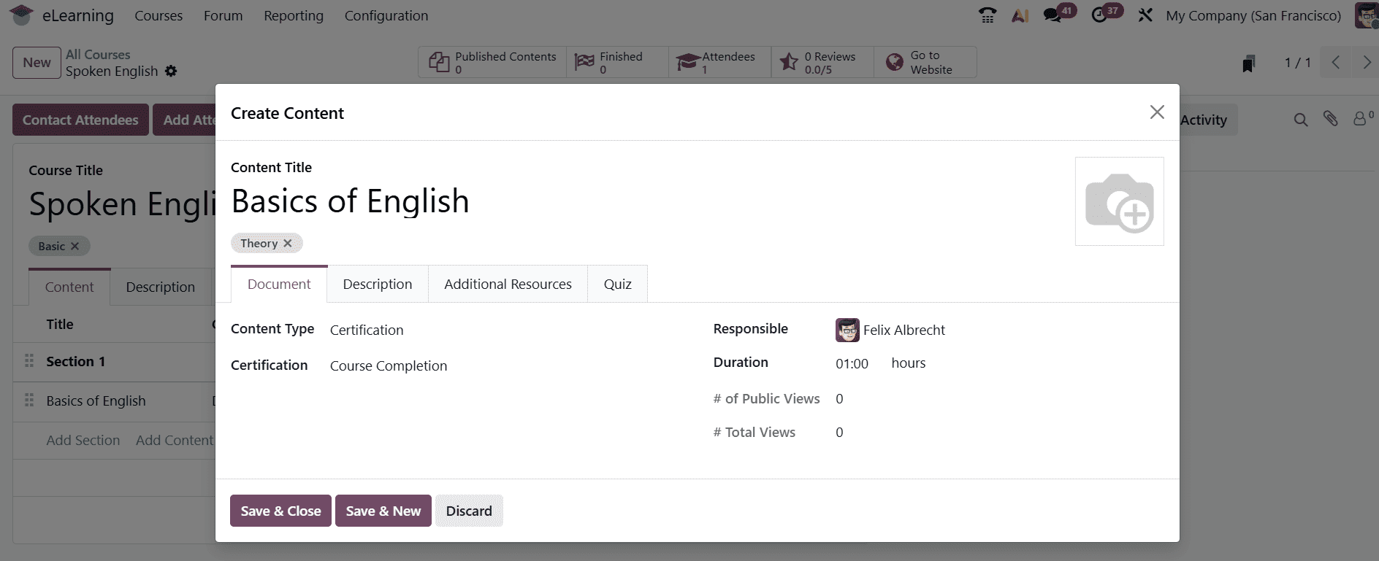Click the bookmark icon near the pager

click(x=1249, y=63)
